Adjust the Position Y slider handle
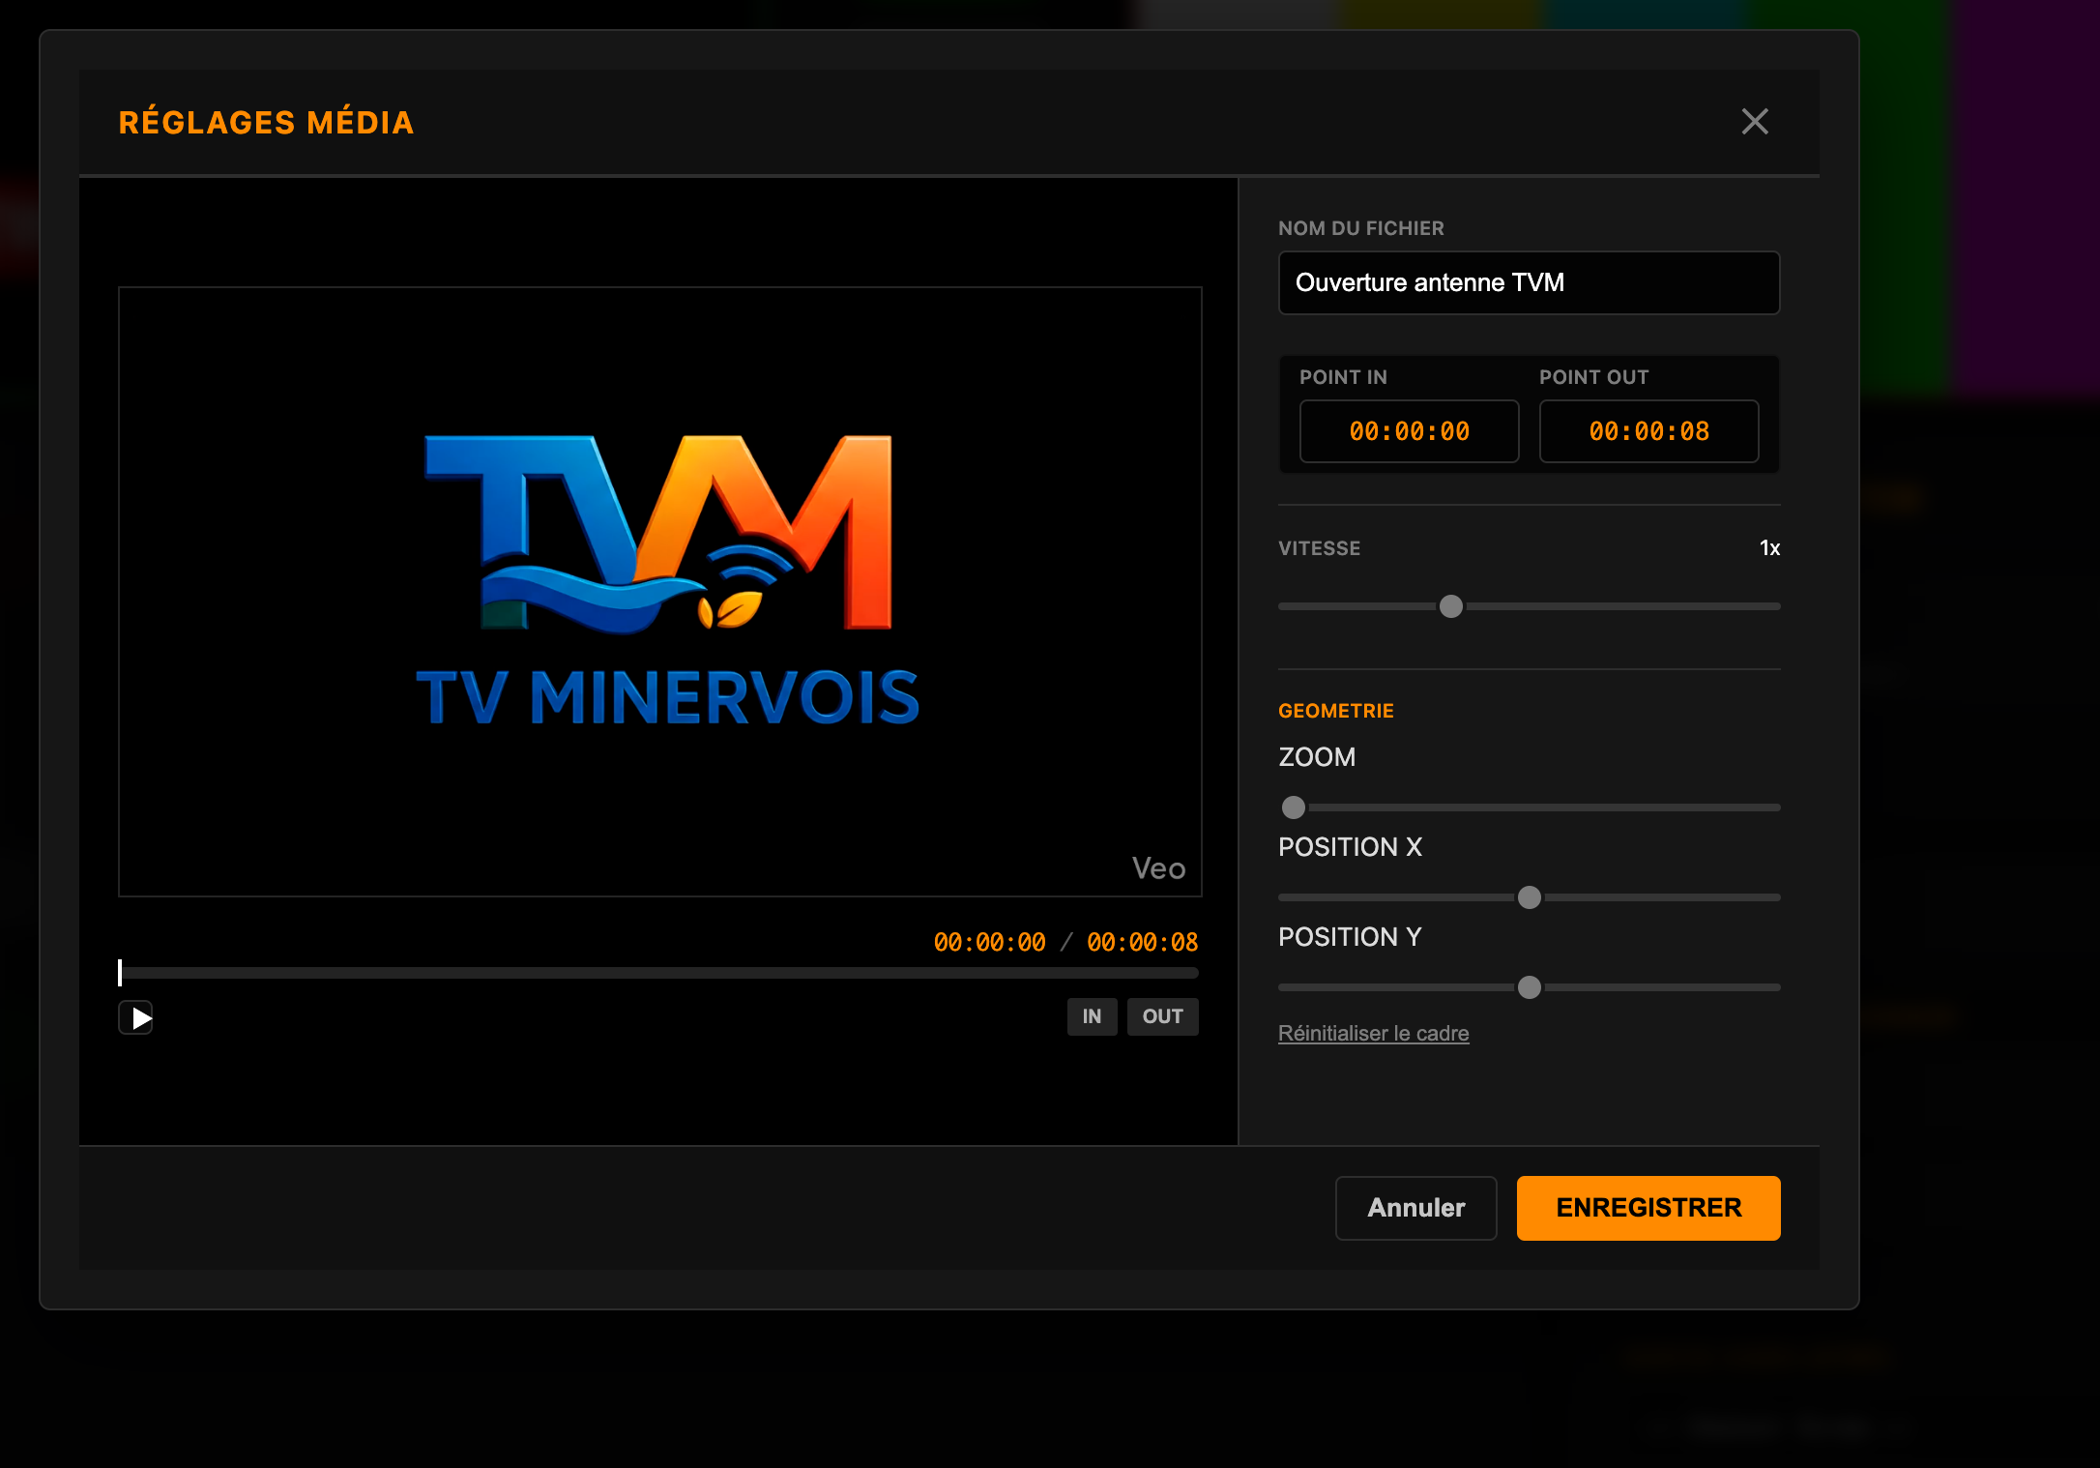Screen dimensions: 2100x1468 [x=1529, y=987]
